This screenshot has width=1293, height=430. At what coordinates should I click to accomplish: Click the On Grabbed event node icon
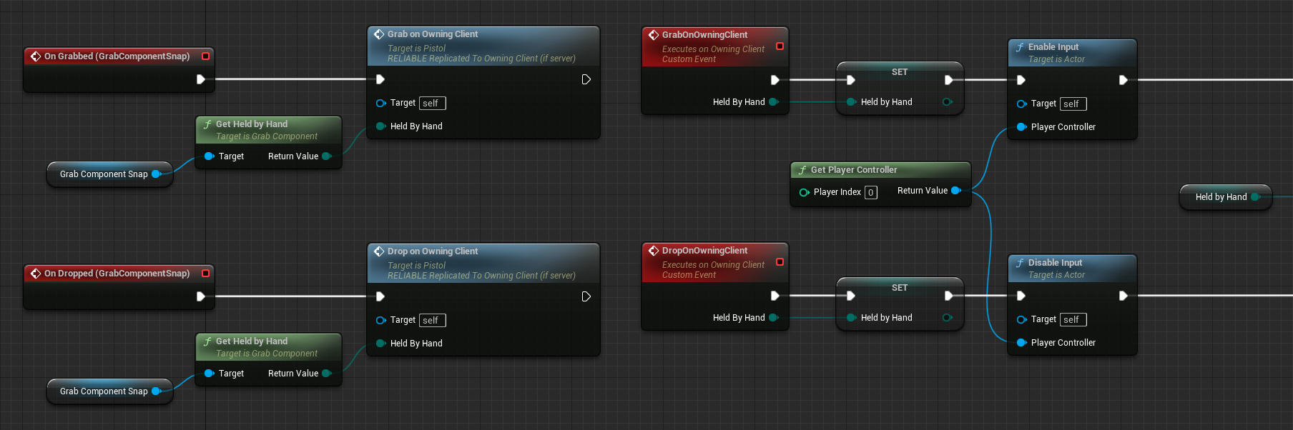click(x=36, y=56)
